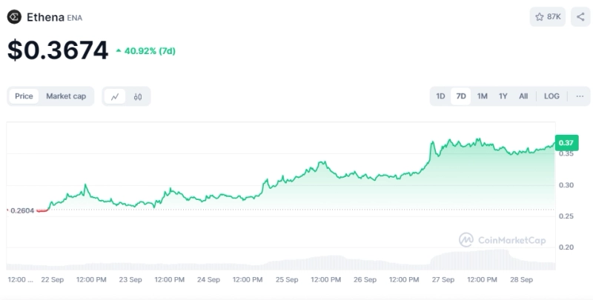Viewport: 593px width, 300px height.
Task: Toggle the LOG scale option
Action: click(x=551, y=96)
